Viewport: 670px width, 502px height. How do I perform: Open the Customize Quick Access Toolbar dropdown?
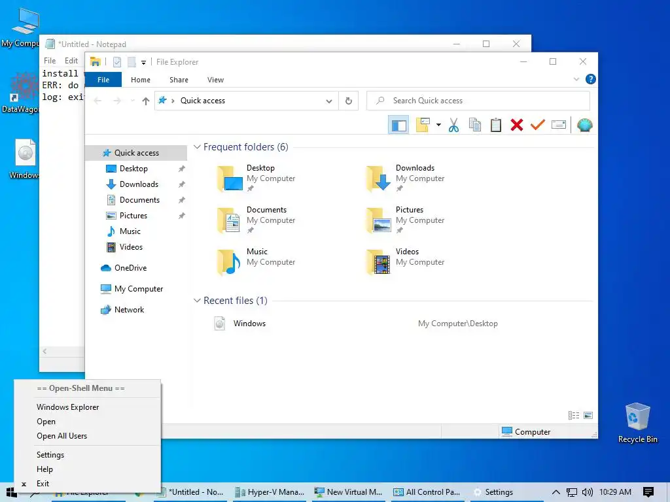(x=143, y=62)
